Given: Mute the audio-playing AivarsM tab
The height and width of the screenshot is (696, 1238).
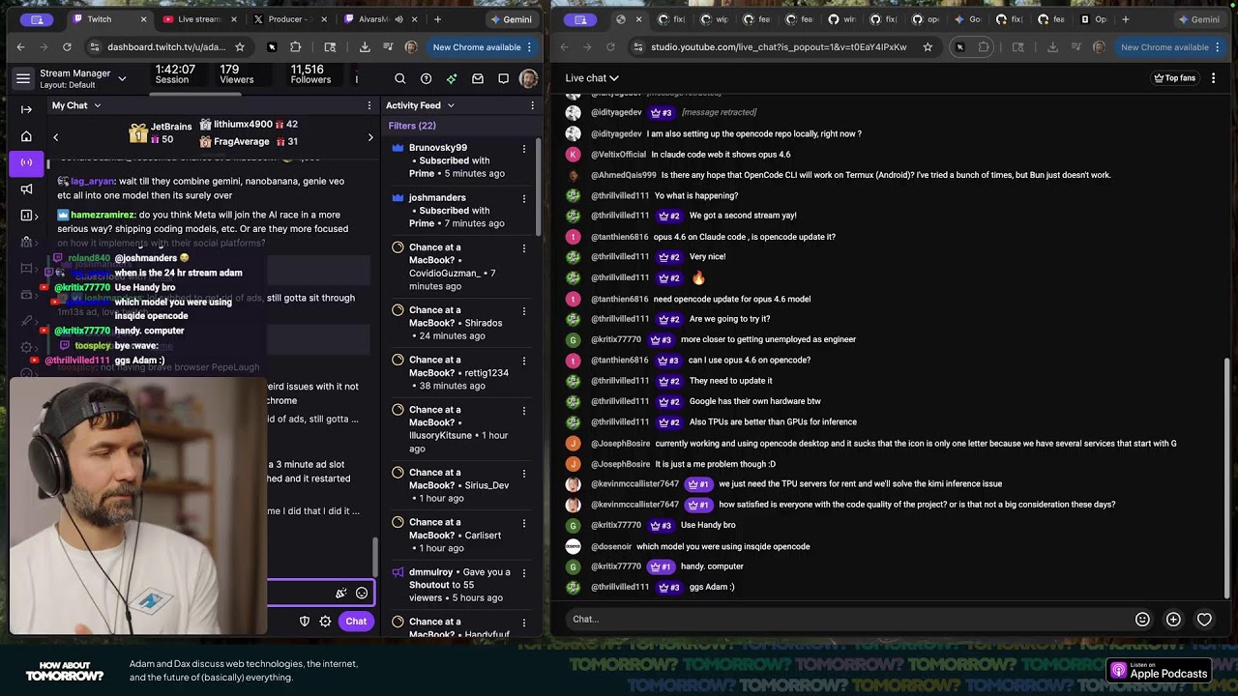Looking at the screenshot, I should [x=398, y=19].
